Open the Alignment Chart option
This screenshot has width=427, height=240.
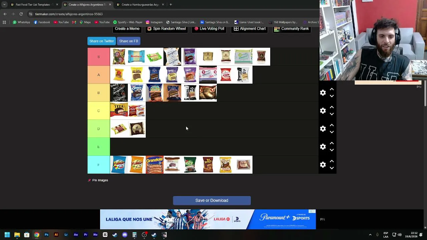pyautogui.click(x=250, y=29)
